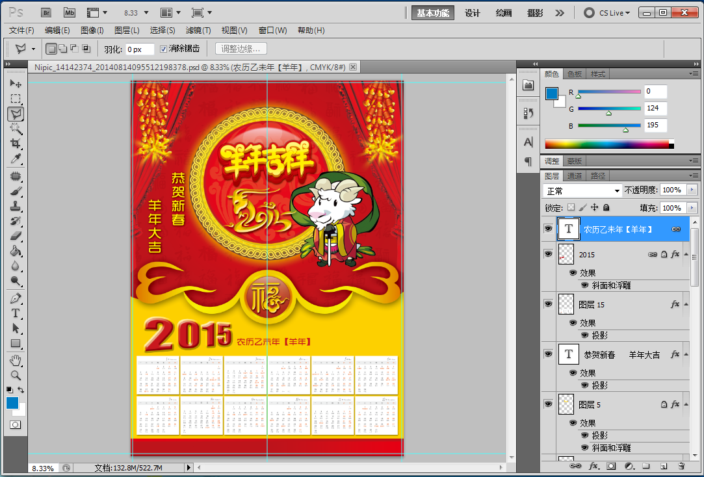Create new adjustment layer icon
The image size is (704, 477).
[x=629, y=466]
